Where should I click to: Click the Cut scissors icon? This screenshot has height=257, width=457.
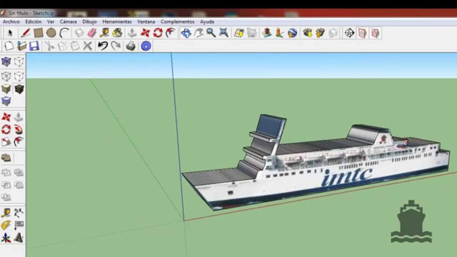pos(50,46)
